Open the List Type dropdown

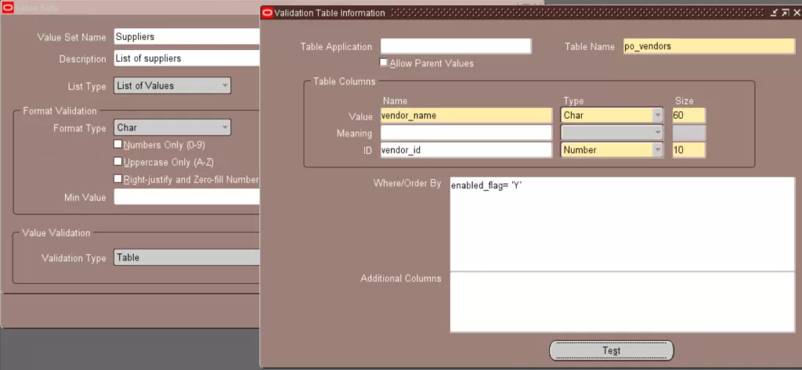coord(225,85)
